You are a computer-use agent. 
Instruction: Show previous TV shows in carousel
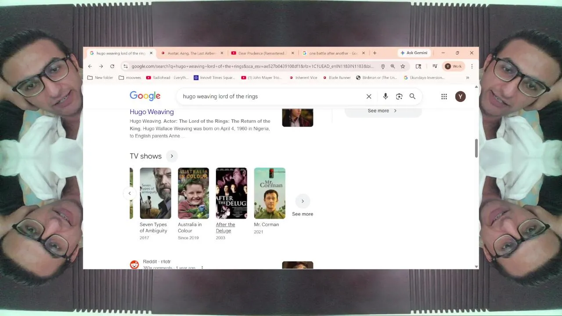(x=130, y=193)
